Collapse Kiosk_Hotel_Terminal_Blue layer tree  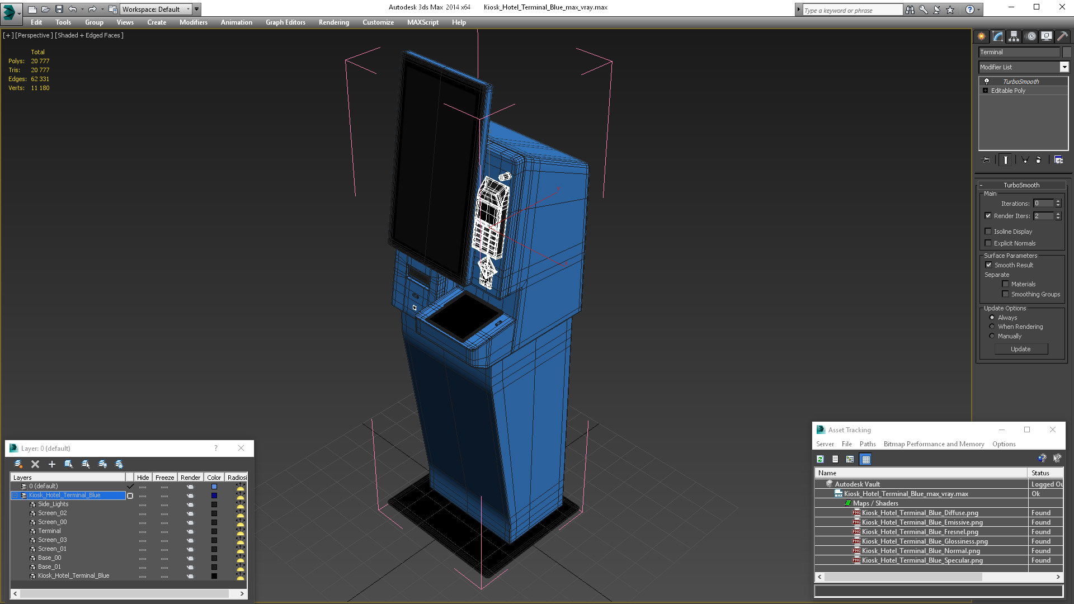[x=15, y=496]
